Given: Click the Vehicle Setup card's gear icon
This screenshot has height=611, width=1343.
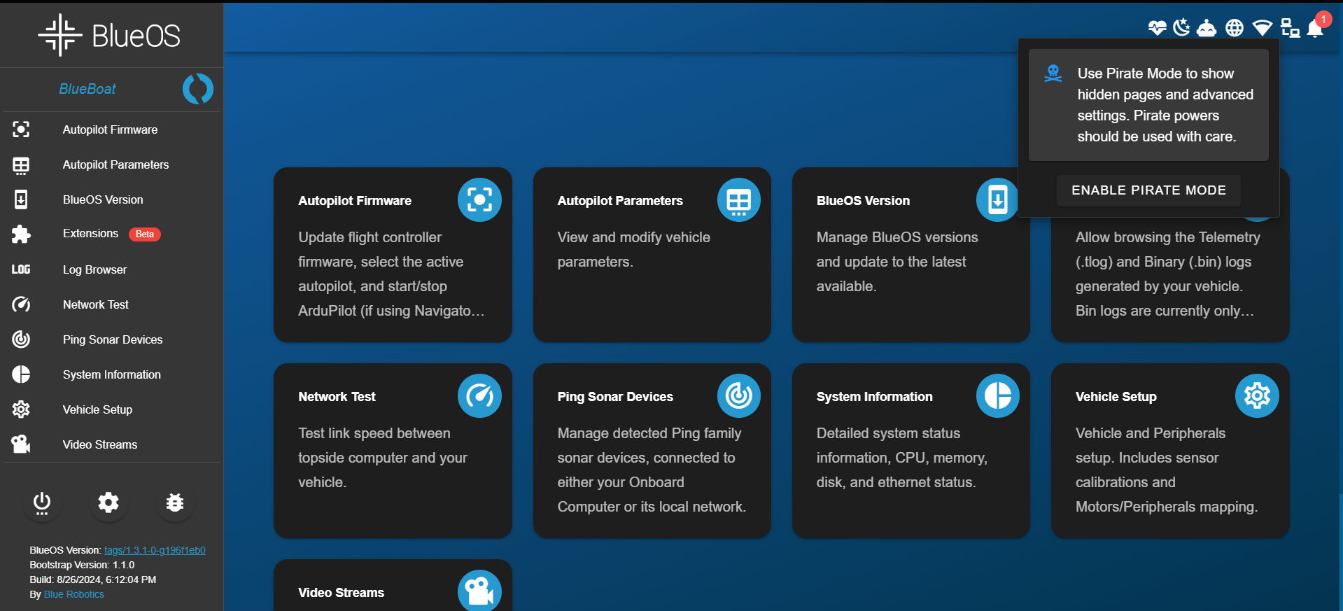Looking at the screenshot, I should pyautogui.click(x=1257, y=396).
